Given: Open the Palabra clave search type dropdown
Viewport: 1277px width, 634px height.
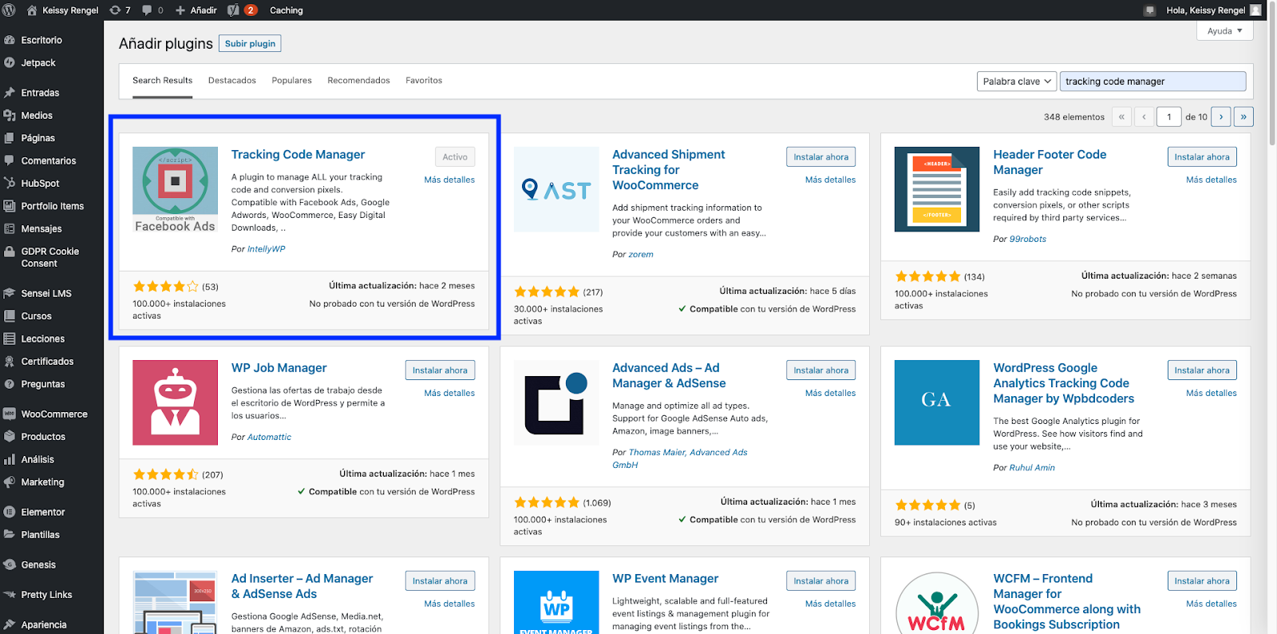Looking at the screenshot, I should pos(1017,81).
